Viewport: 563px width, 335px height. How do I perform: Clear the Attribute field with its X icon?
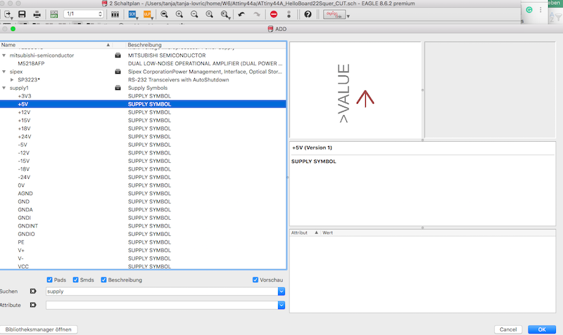(33, 305)
